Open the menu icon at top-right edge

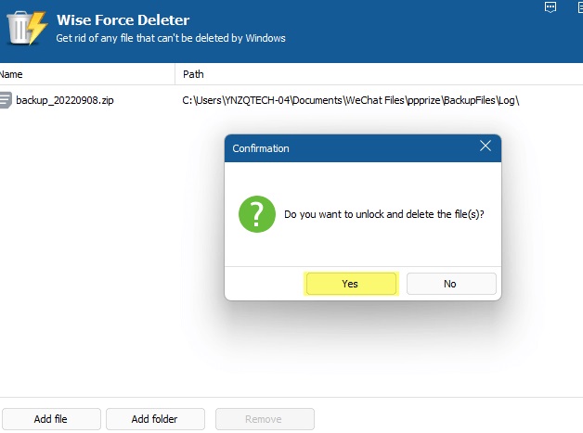[x=578, y=7]
